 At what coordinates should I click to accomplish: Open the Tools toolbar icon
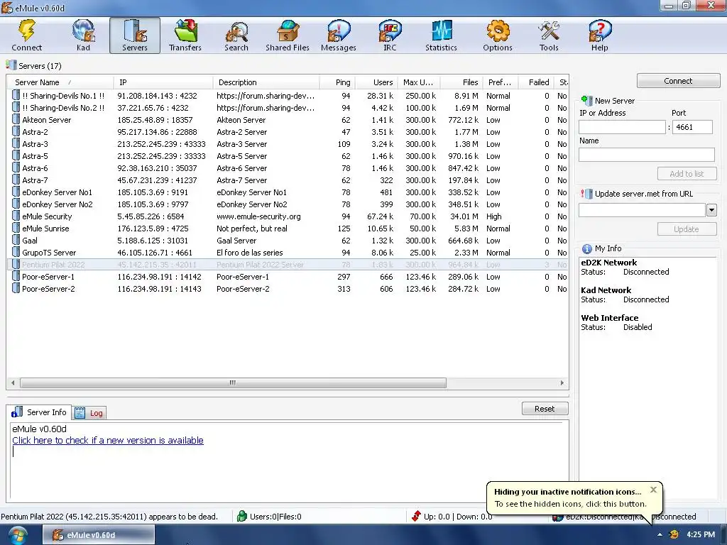point(549,35)
